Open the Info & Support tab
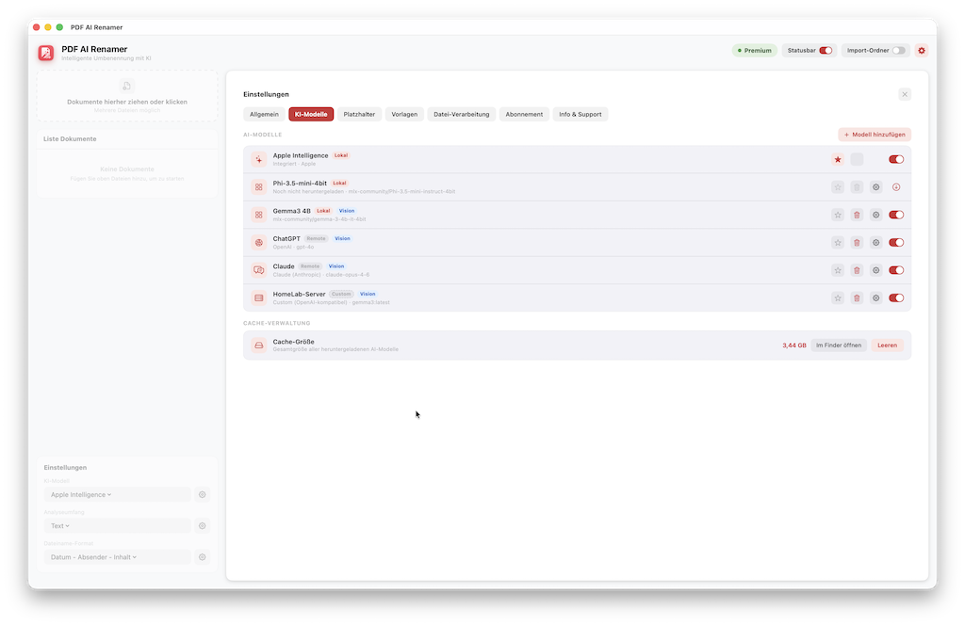Viewport: 965px width, 626px height. (x=581, y=115)
